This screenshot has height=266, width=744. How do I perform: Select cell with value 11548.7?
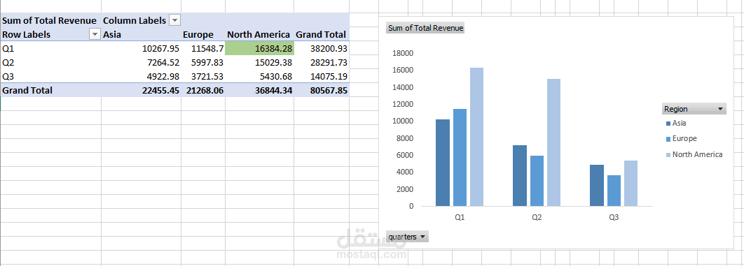tap(203, 48)
